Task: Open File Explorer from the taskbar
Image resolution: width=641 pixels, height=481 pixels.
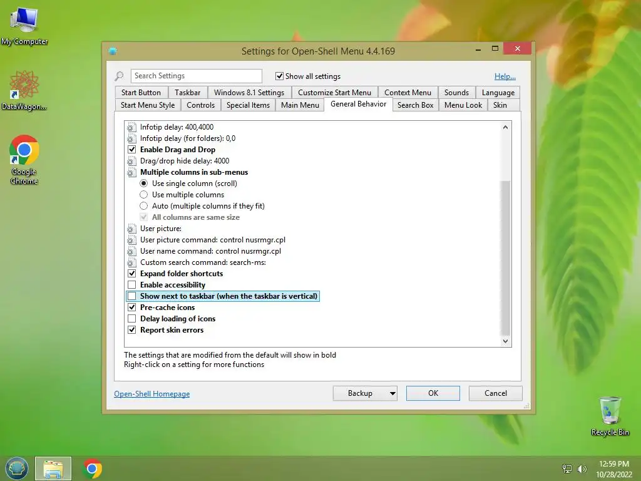Action: [x=53, y=468]
